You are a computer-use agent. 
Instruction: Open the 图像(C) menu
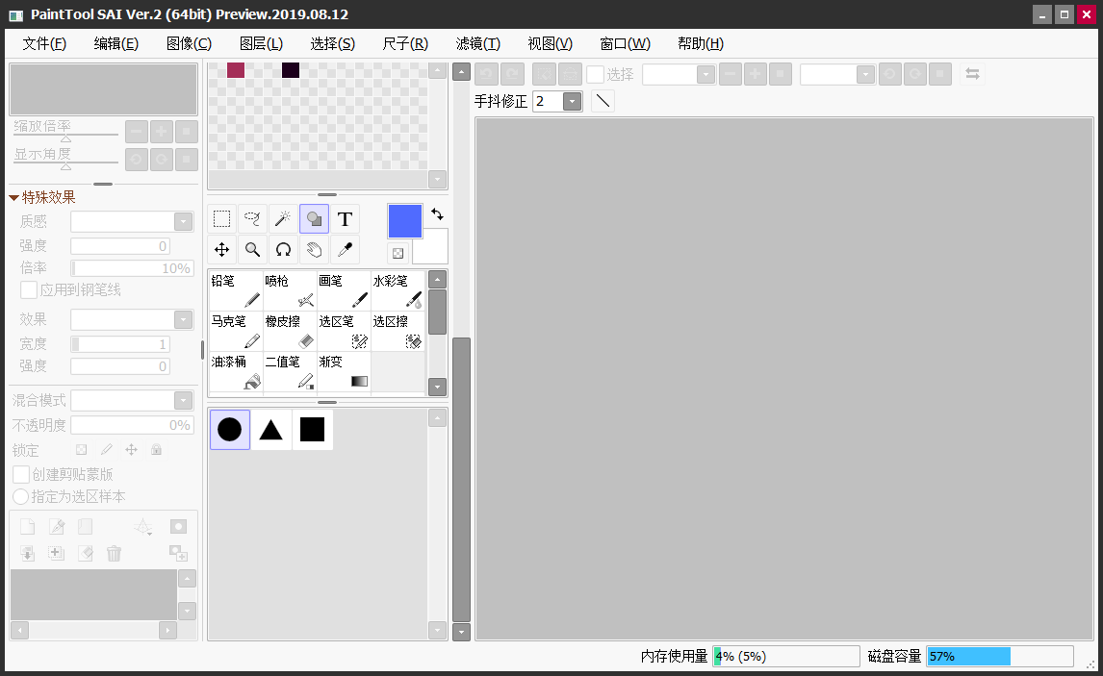tap(190, 43)
